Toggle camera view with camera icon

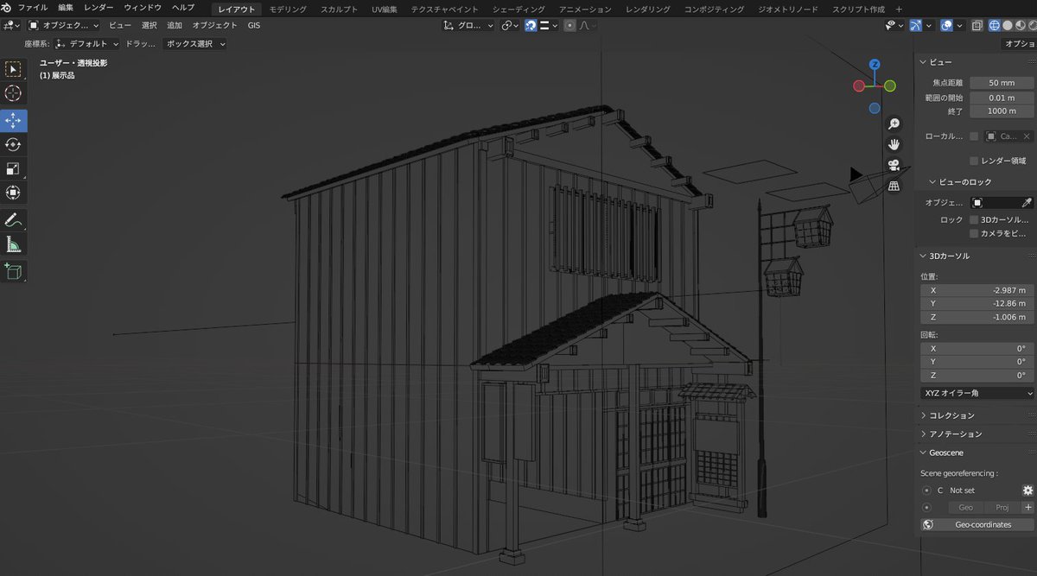[894, 165]
